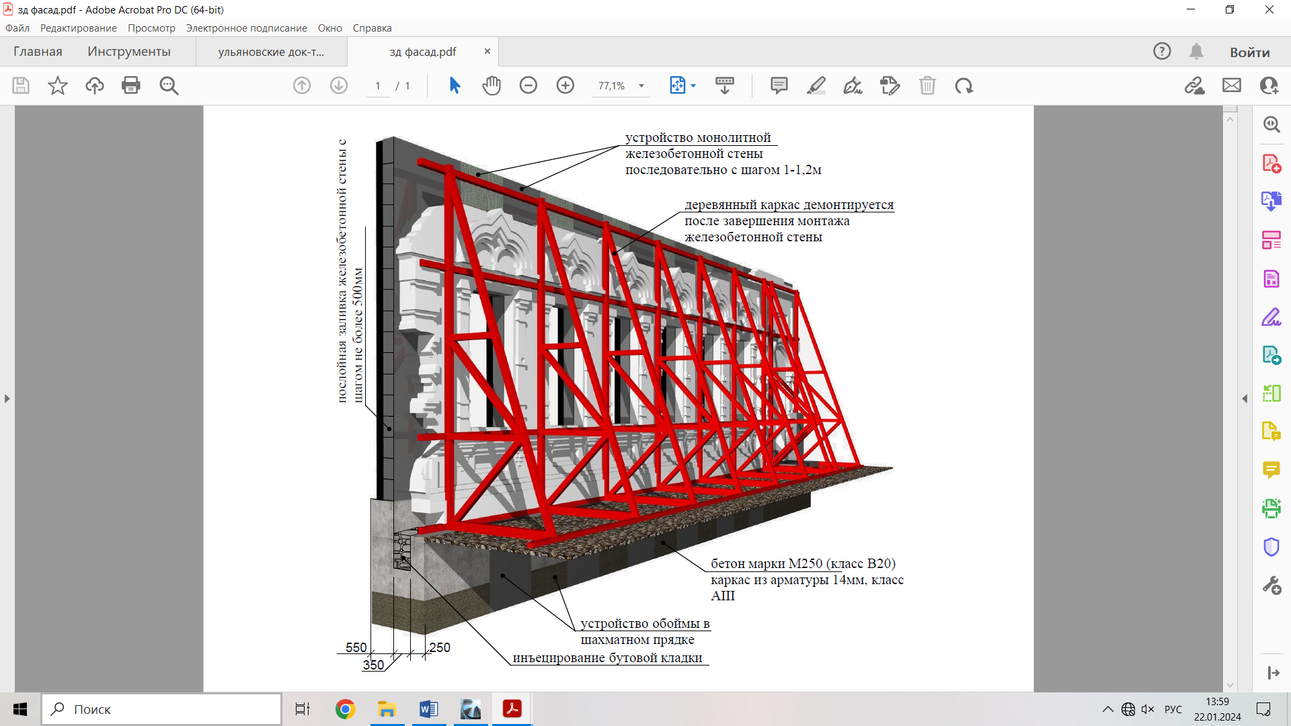Open the Редактирование menu
Screen dimensions: 1291x726
point(78,28)
